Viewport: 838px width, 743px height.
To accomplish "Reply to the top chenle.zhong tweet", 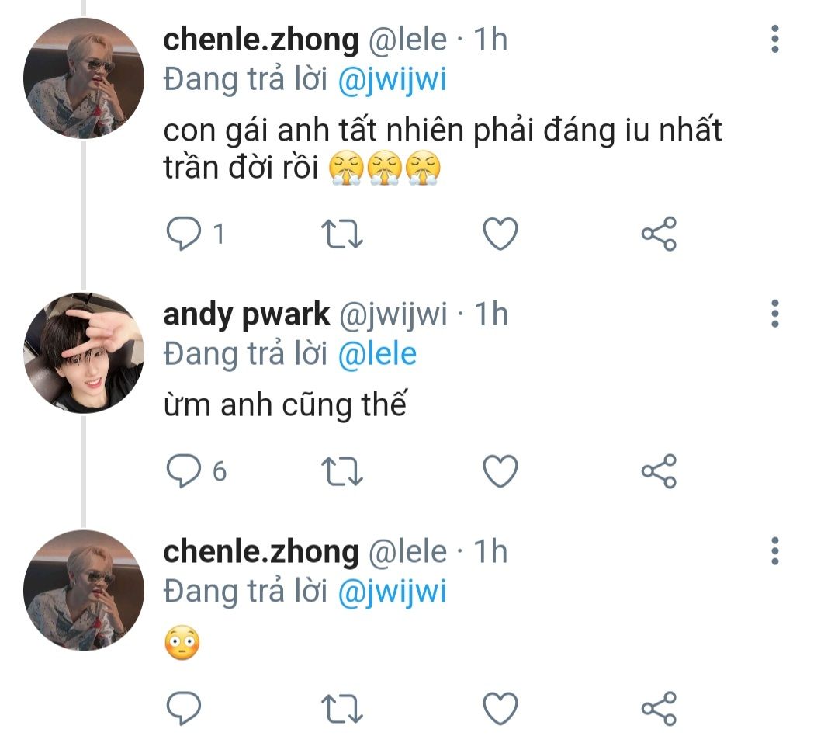I will pyautogui.click(x=184, y=234).
